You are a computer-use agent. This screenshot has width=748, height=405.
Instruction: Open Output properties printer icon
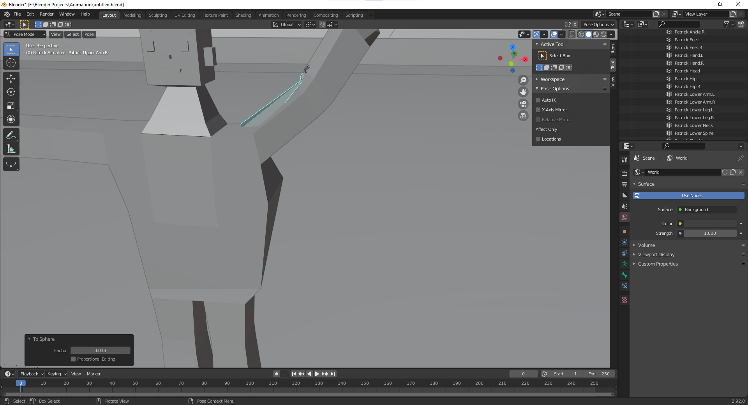point(625,184)
